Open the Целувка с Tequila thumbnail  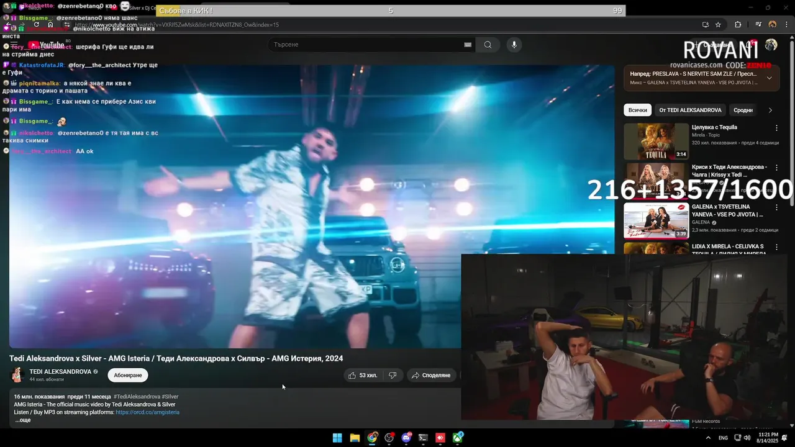tap(656, 141)
